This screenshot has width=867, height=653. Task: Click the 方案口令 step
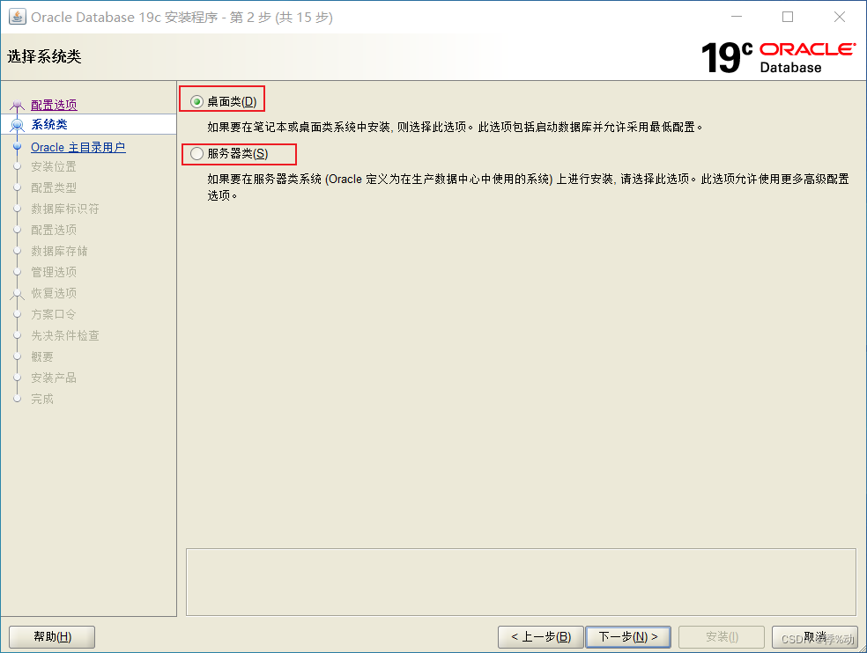point(54,314)
